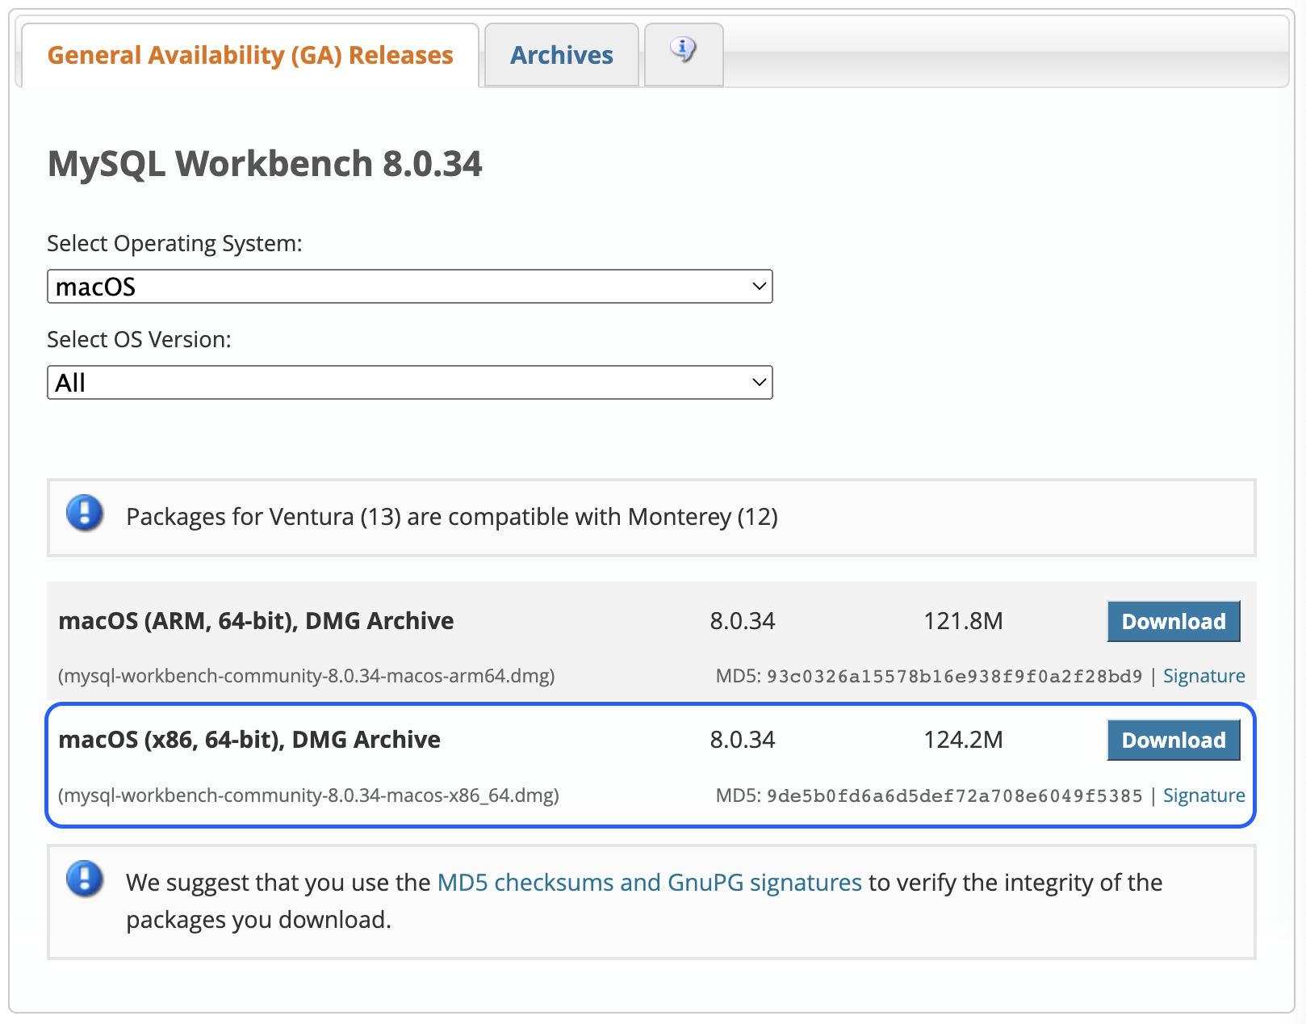Click the mysql-workbench-community-8.0.34-macos-x86_64.dmg filename
The height and width of the screenshot is (1024, 1306).
[x=309, y=795]
